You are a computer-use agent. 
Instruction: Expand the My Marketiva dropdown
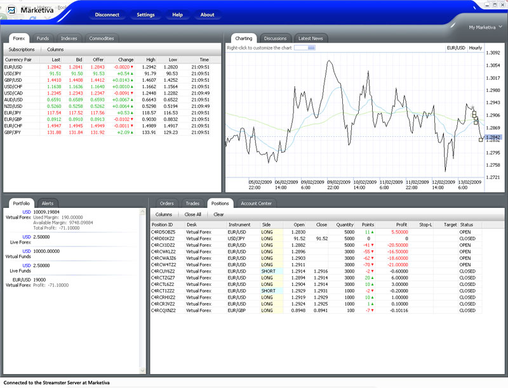point(485,27)
